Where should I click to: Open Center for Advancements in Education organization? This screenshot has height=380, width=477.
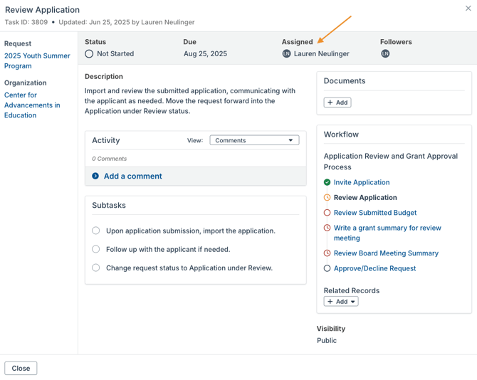(32, 105)
